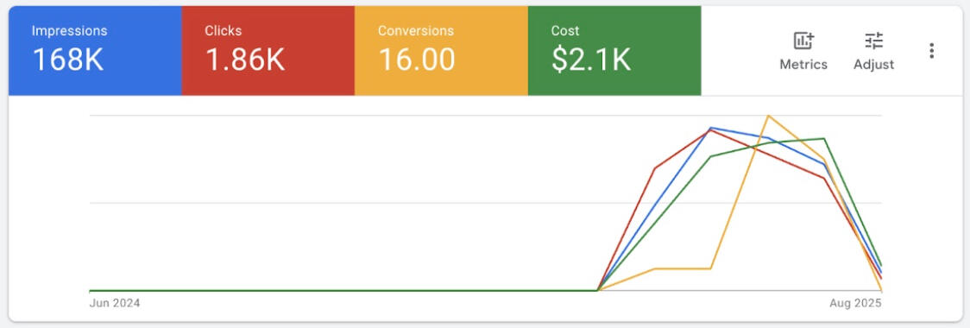Click the Adjust text label
This screenshot has height=328, width=970.
(x=873, y=65)
